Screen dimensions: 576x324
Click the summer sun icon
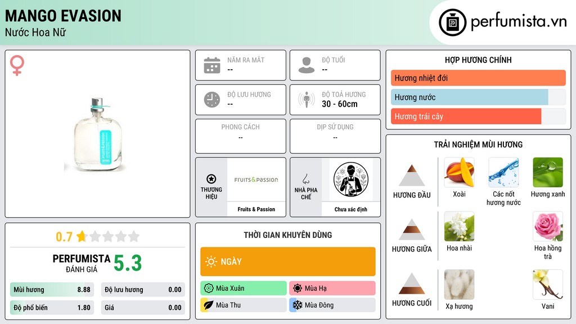point(298,289)
